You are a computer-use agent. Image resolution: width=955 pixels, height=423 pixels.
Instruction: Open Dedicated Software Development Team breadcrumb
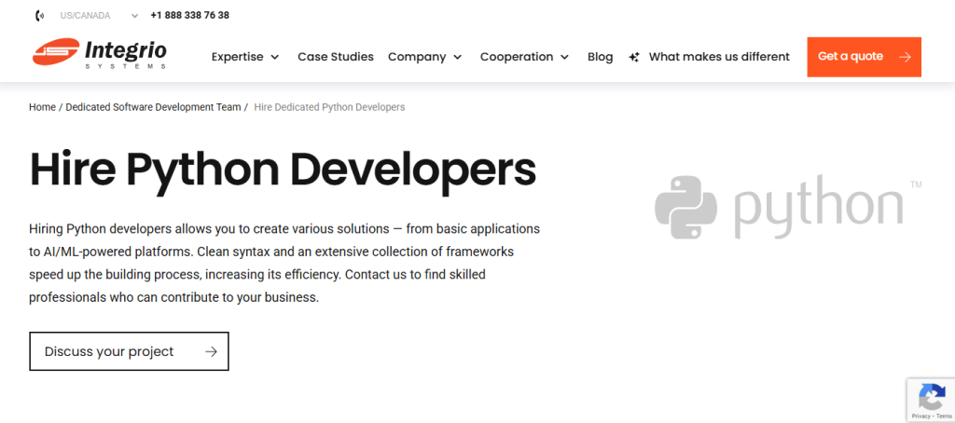[x=153, y=107]
